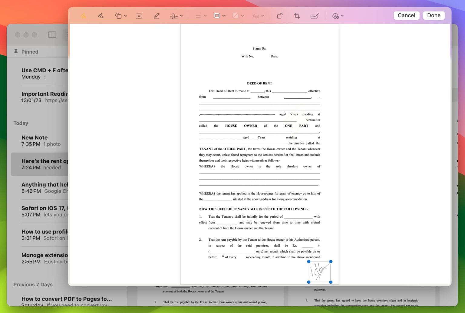Open the Shapes dropdown menu
This screenshot has height=313, width=465.
tap(121, 16)
